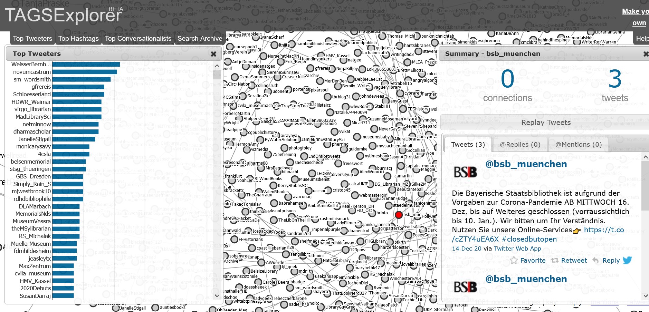Open the Twitter Web App link
Viewport: 649px width, 312px height.
coord(517,248)
